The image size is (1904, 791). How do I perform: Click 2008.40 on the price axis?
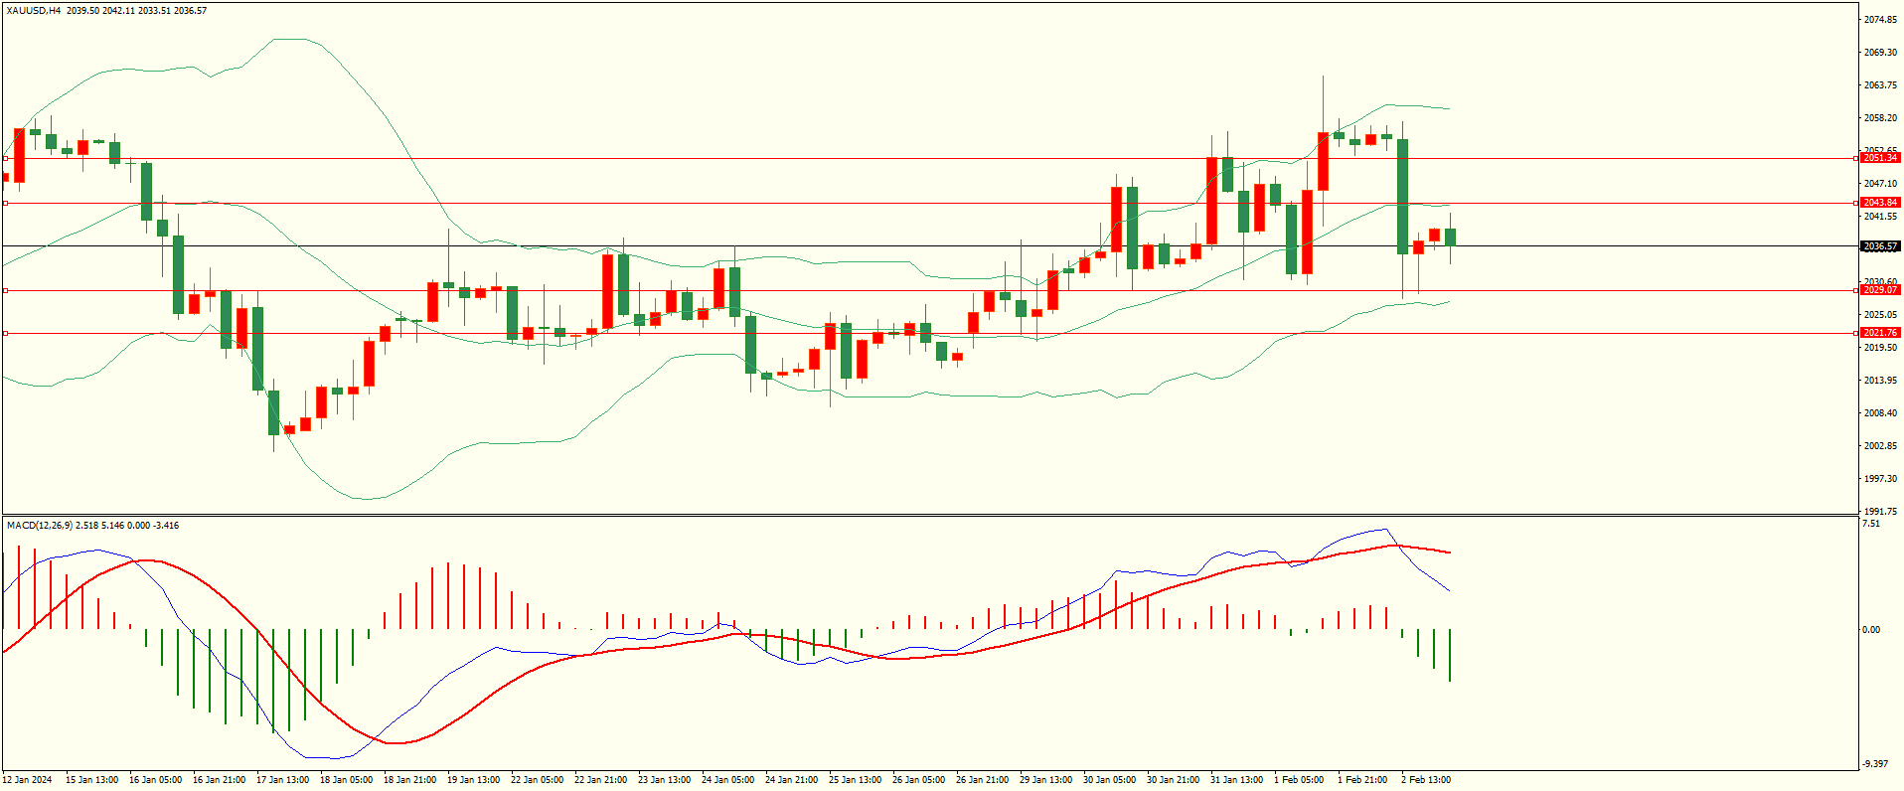(1880, 413)
